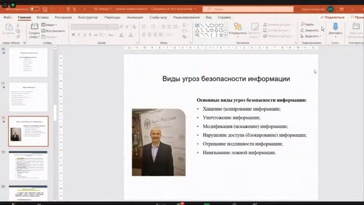Screen dimensions: 364x205
Task: Open the Справка tab
Action: coord(224,18)
